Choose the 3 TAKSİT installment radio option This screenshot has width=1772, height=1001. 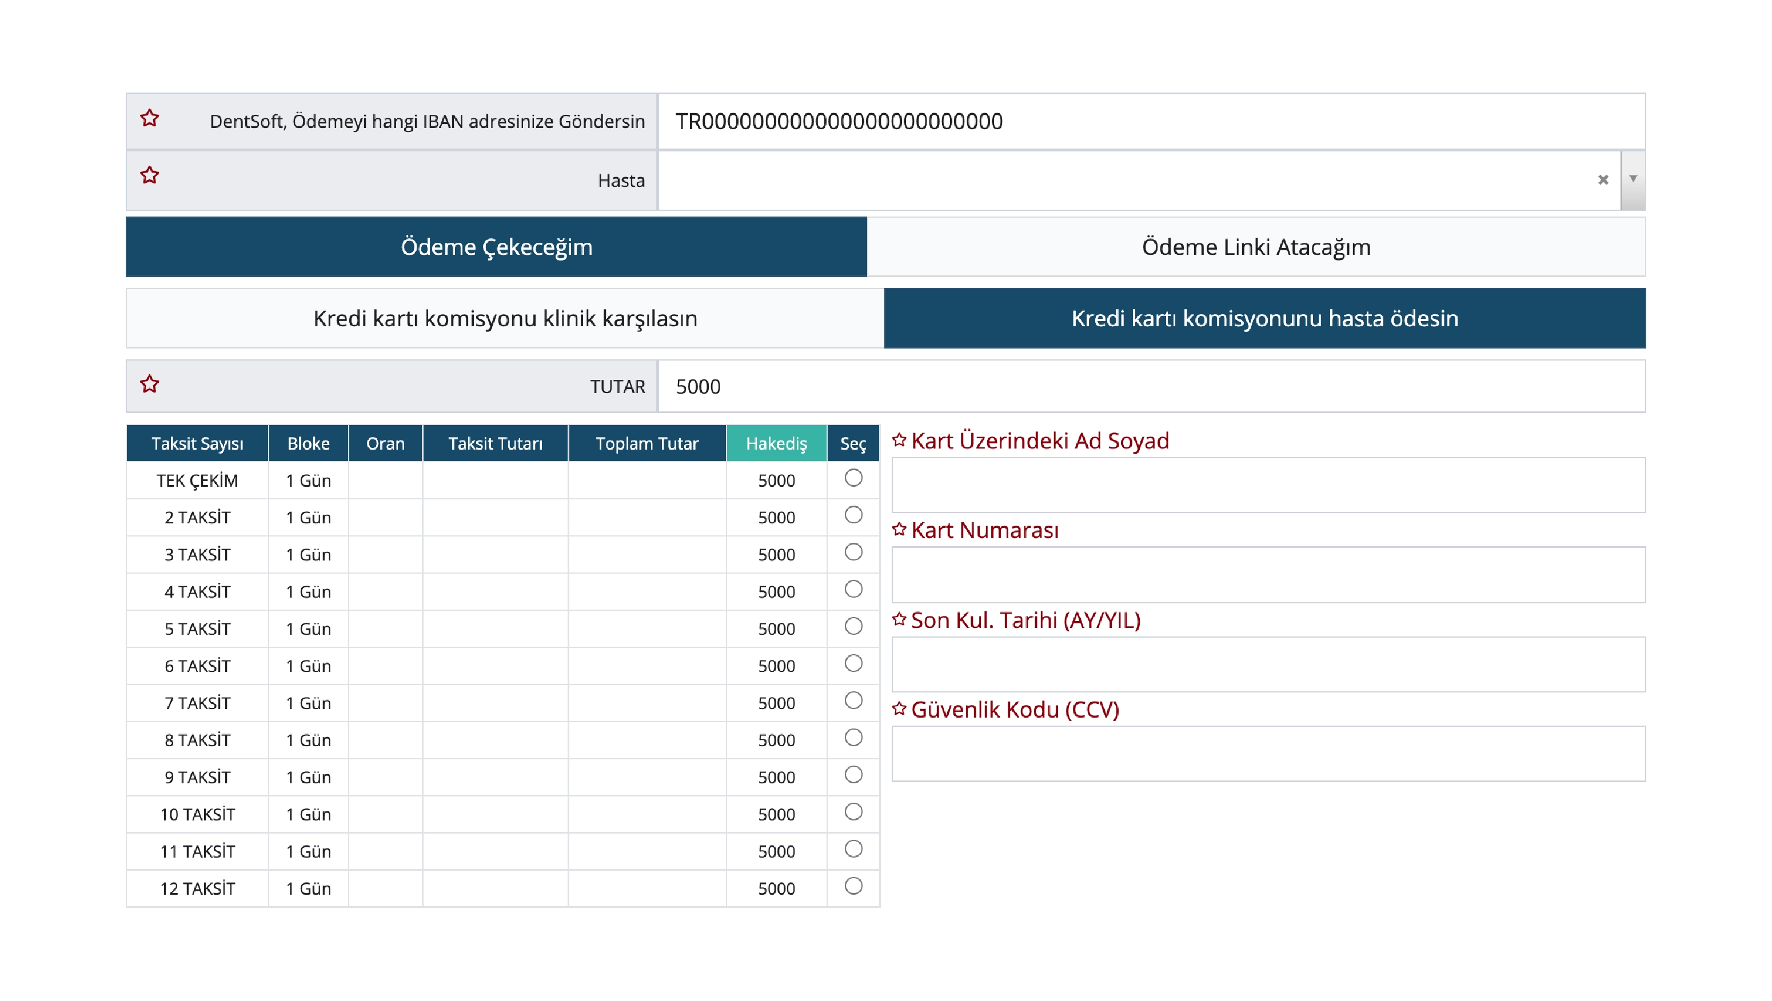(x=853, y=552)
